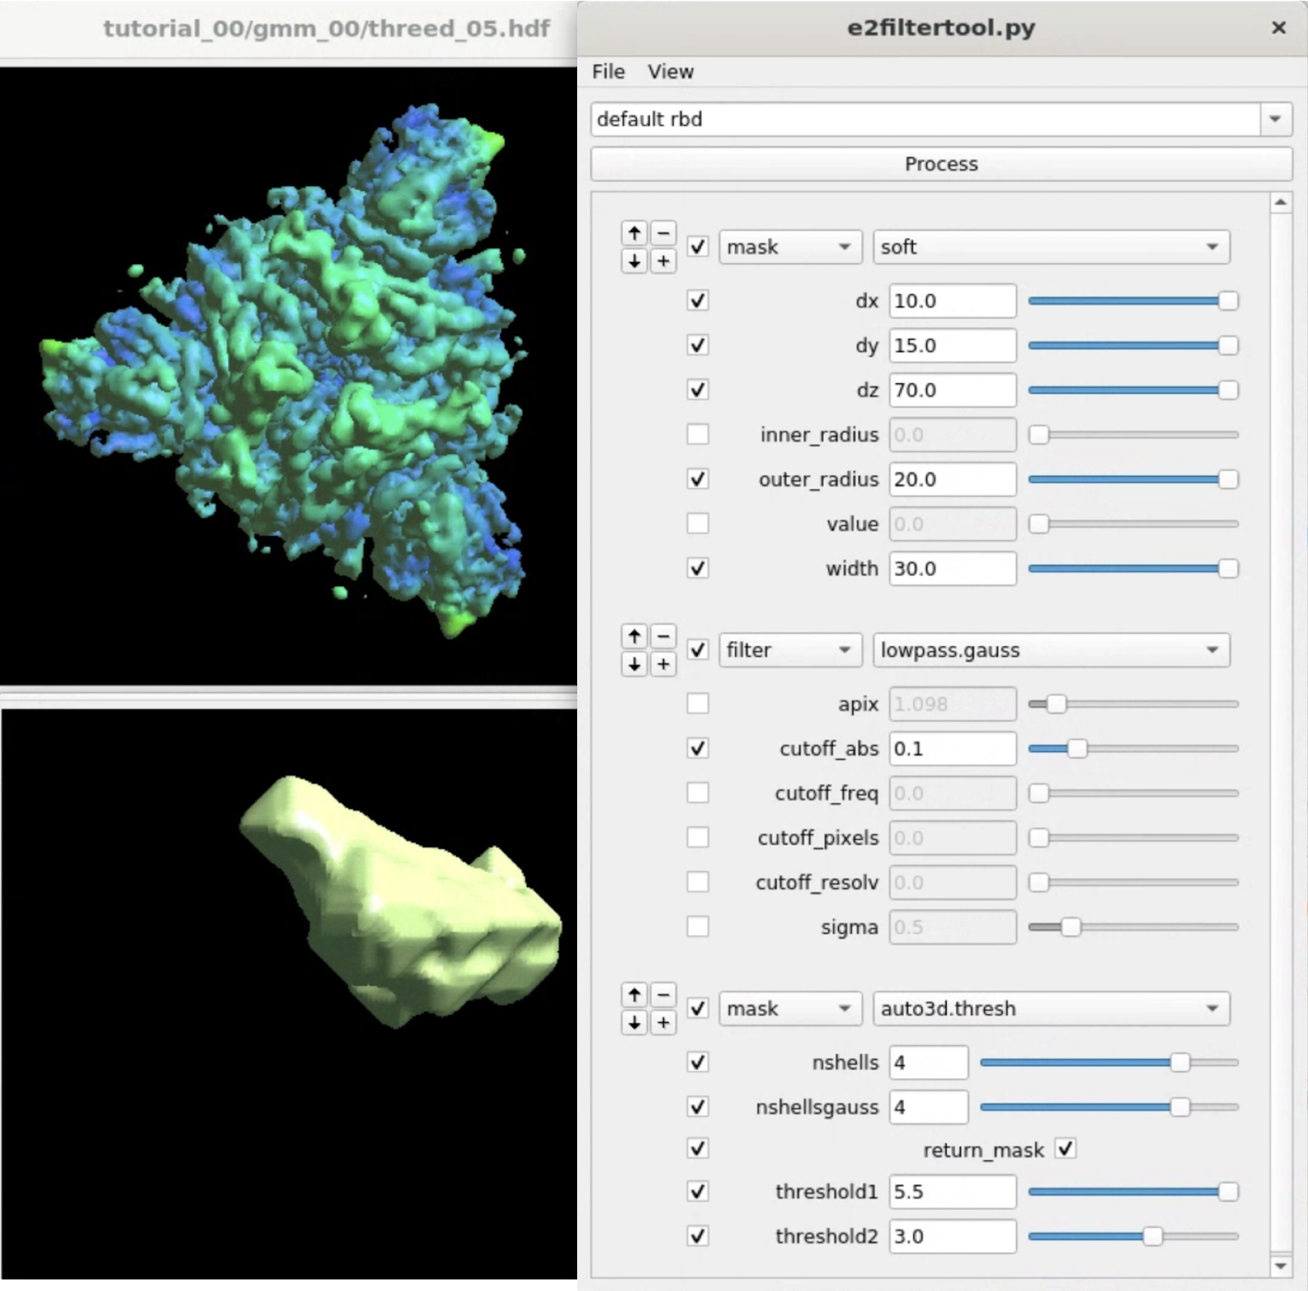Open the lowpass.gauss filter type dropdown
The width and height of the screenshot is (1308, 1291).
coord(1050,650)
